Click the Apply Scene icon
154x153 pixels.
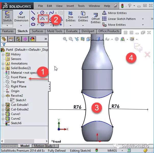pyautogui.click(x=123, y=39)
